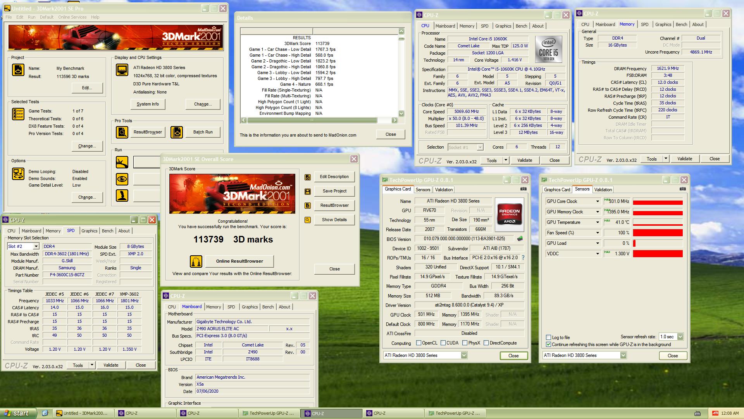Click the Save Project floppy icon
The image size is (744, 419).
point(308,191)
